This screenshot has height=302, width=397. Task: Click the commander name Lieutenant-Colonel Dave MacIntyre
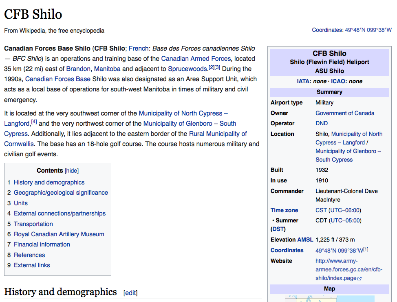click(346, 195)
